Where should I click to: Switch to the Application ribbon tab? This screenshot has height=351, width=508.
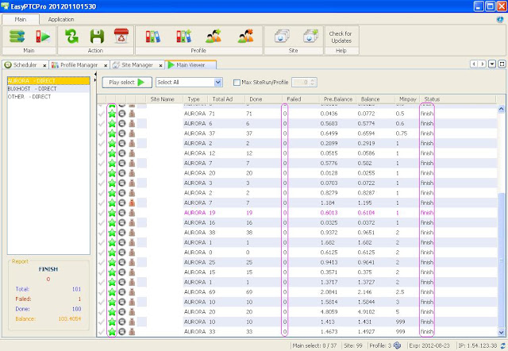click(x=63, y=17)
